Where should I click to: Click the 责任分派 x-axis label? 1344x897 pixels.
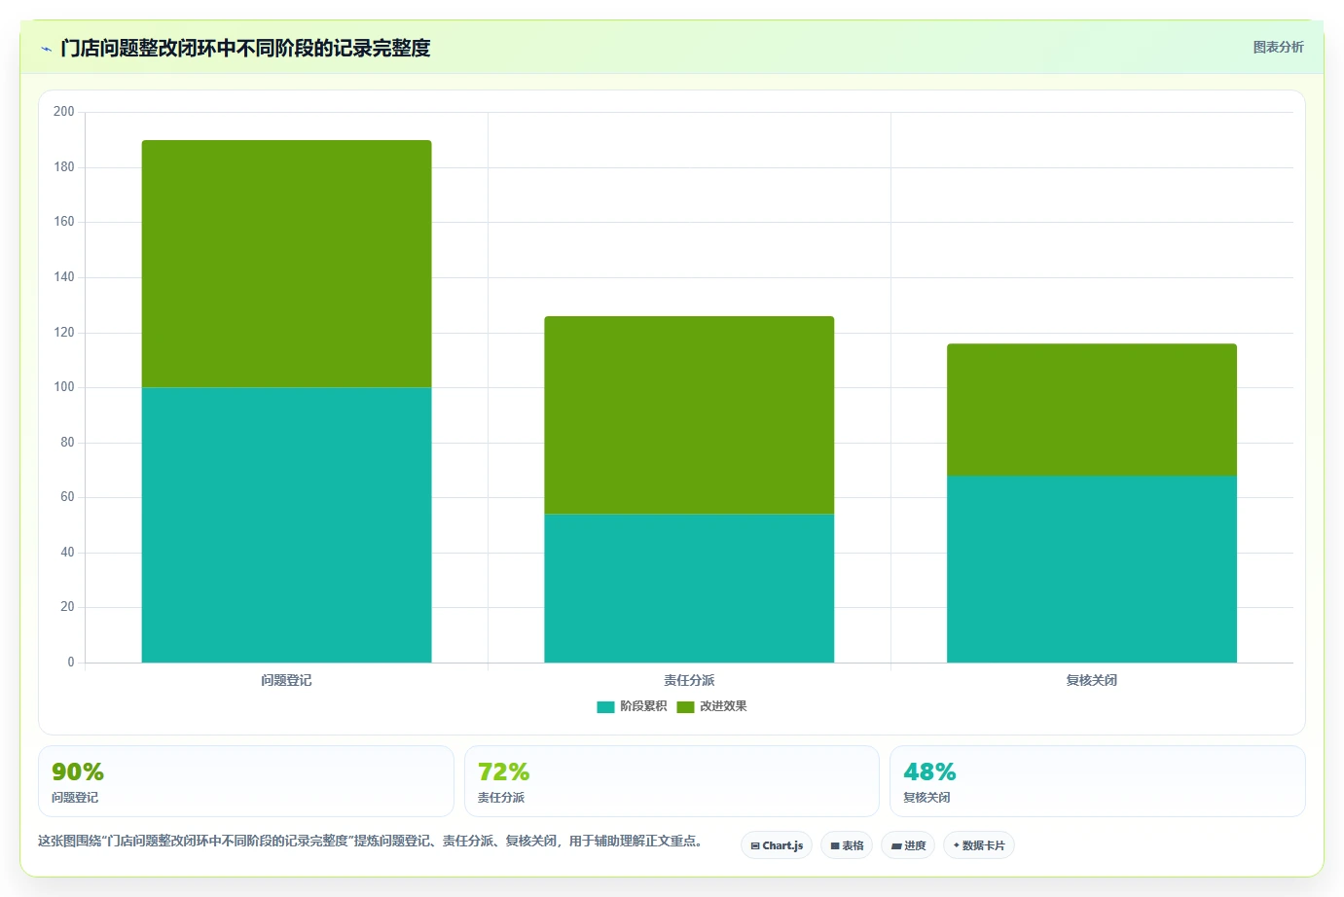click(689, 680)
